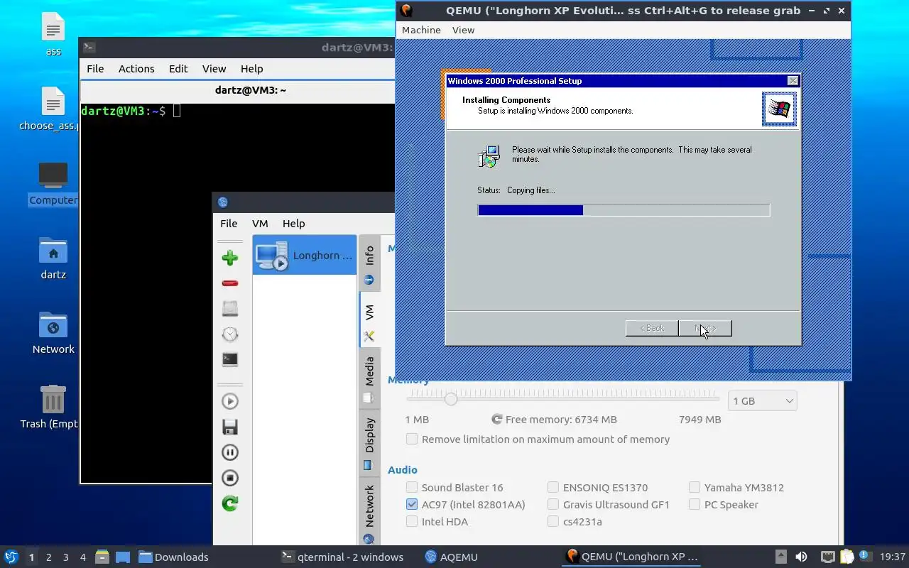The image size is (909, 568).
Task: Open the volume control tray icon
Action: point(801,557)
